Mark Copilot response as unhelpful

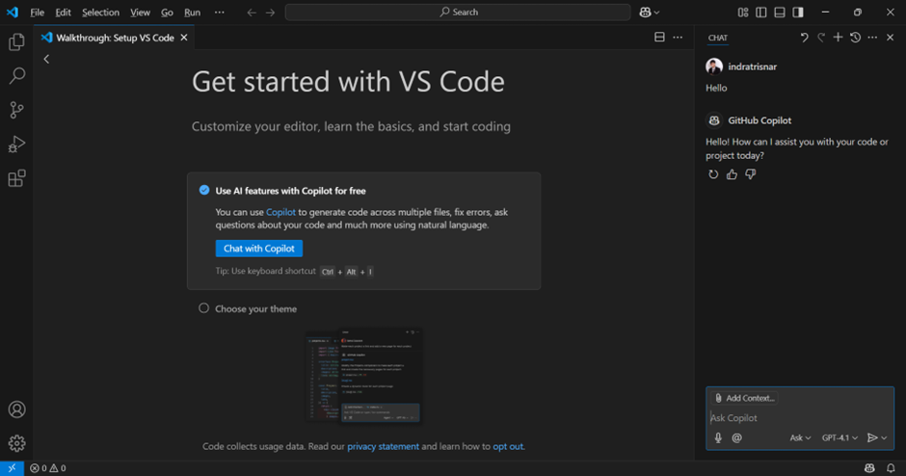[x=751, y=174]
